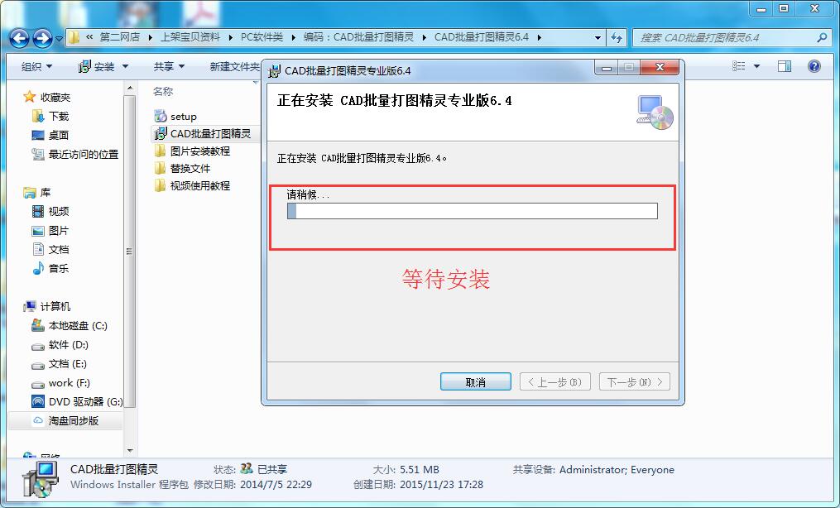Select the CAD批量打图精灵 installer file
Screen dimensions: 840x508
coord(203,133)
